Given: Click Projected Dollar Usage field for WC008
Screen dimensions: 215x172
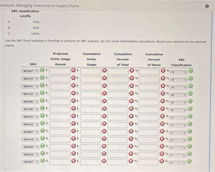Looking at the screenshot, I should (60, 102).
